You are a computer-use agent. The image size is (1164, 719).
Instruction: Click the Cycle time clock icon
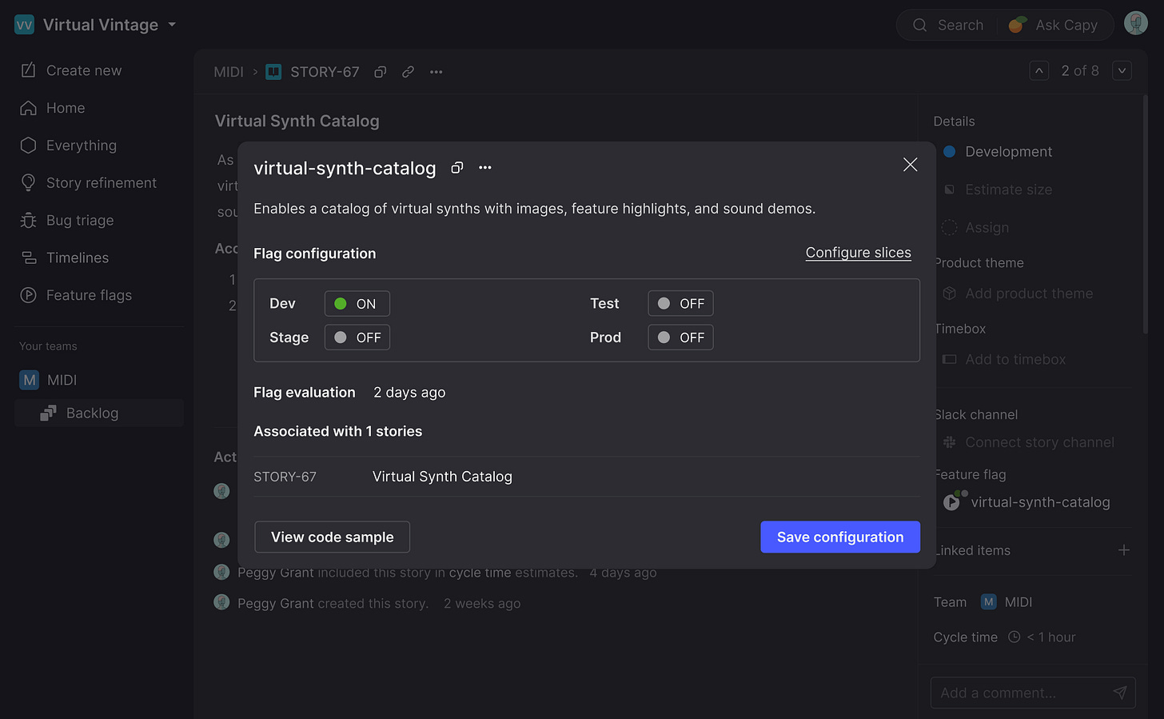pos(1014,637)
